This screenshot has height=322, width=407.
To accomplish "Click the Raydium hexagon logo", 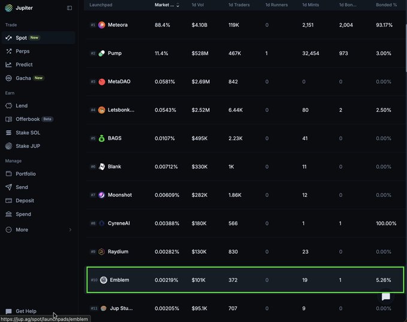I will (x=102, y=251).
